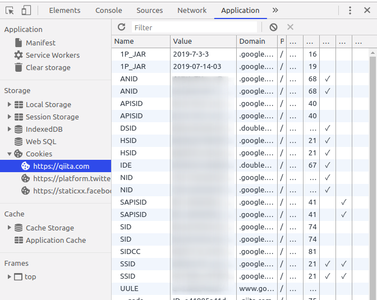
Task: Close DevTools panel with X
Action: tap(366, 10)
